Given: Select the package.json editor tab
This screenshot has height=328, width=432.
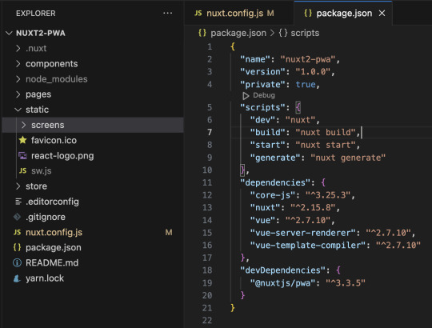Looking at the screenshot, I should [x=343, y=13].
